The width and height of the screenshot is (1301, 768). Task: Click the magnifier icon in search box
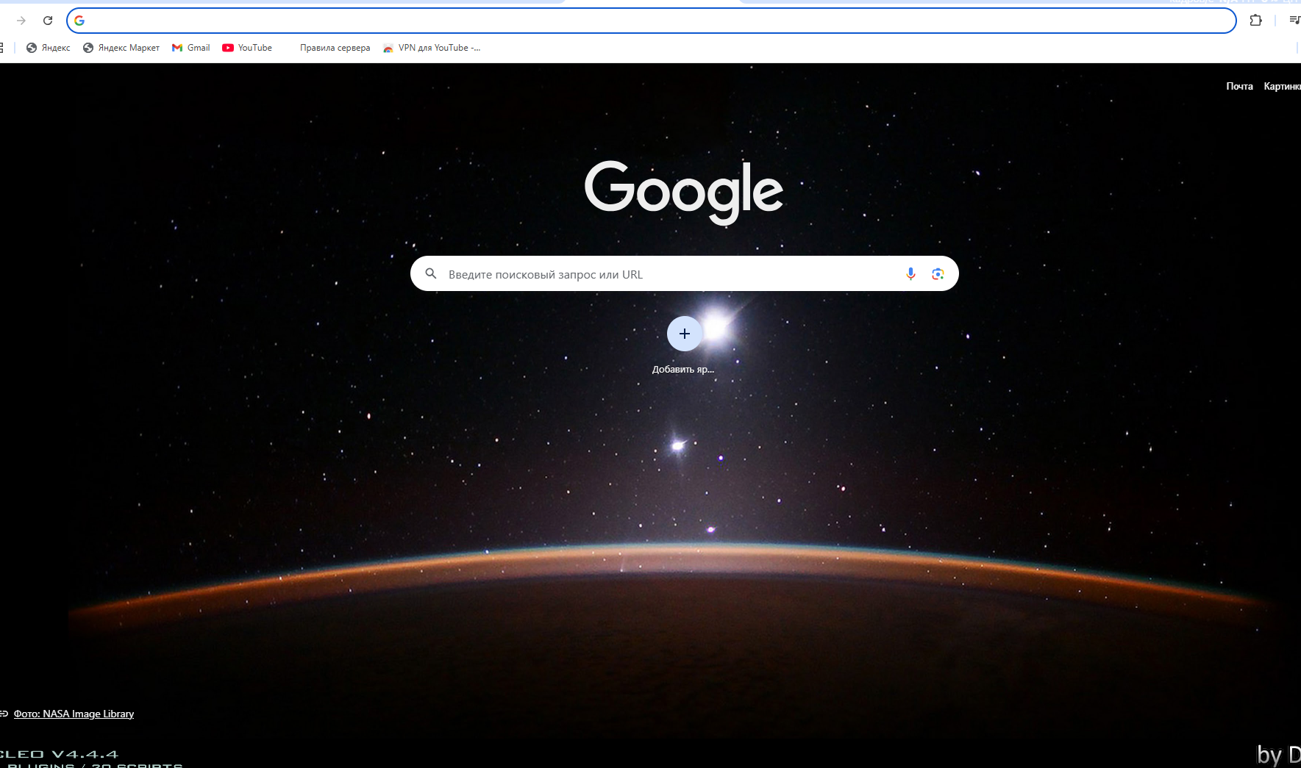click(x=431, y=274)
